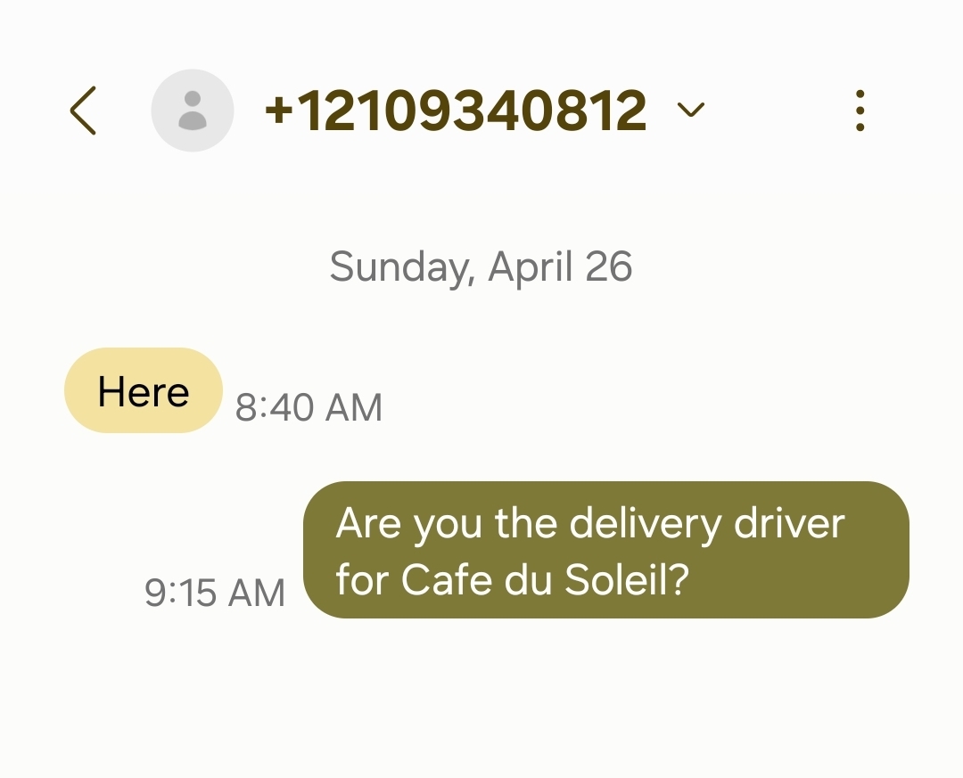Screen dimensions: 963x778
Task: Go back using the back arrow
Action: pyautogui.click(x=83, y=111)
